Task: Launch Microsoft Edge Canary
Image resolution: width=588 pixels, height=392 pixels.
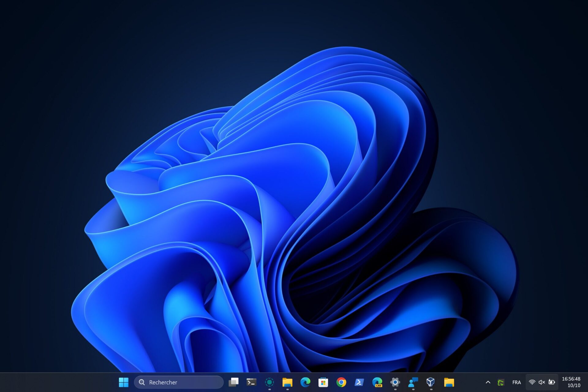Action: pos(377,382)
